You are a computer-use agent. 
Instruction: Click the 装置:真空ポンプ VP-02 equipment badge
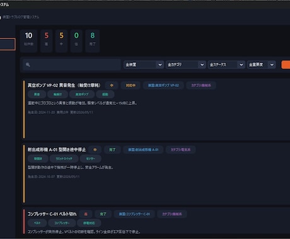pos(163,86)
